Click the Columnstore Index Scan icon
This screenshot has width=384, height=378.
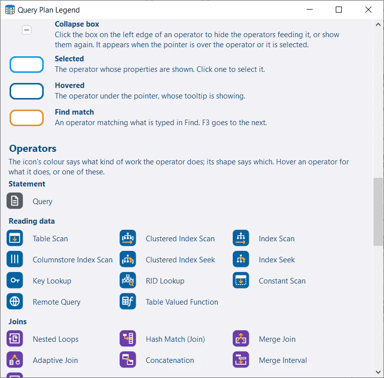click(x=15, y=259)
